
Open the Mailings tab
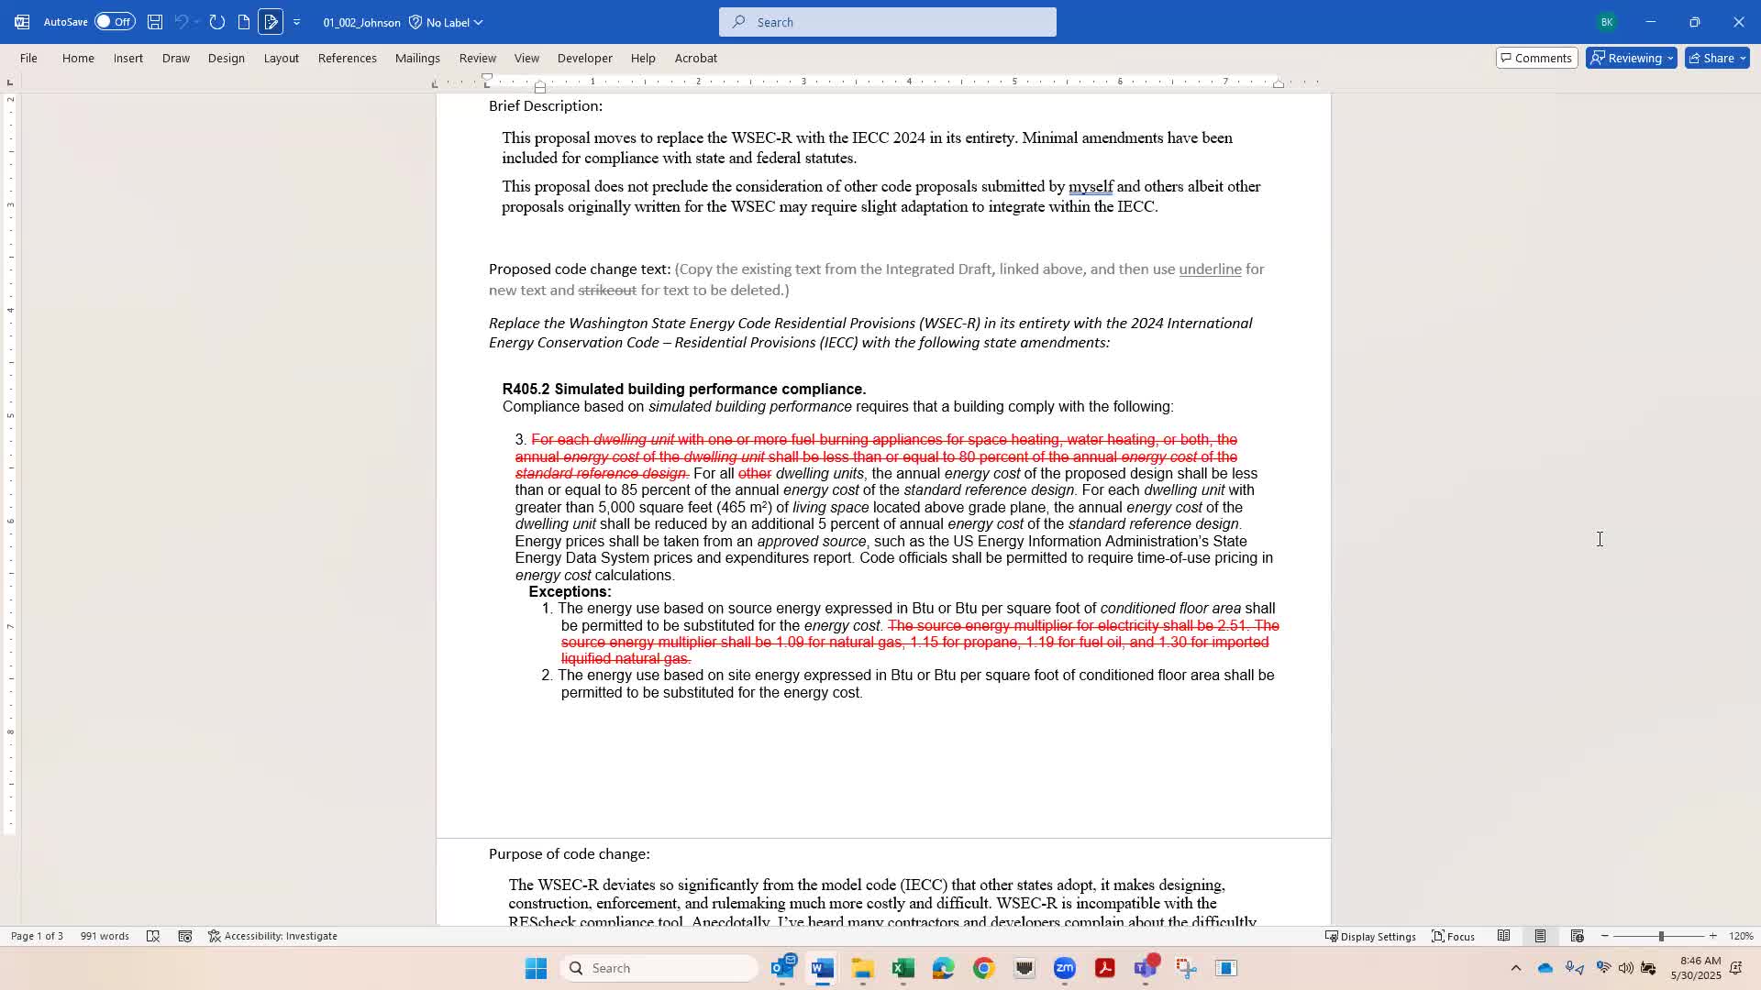click(417, 58)
